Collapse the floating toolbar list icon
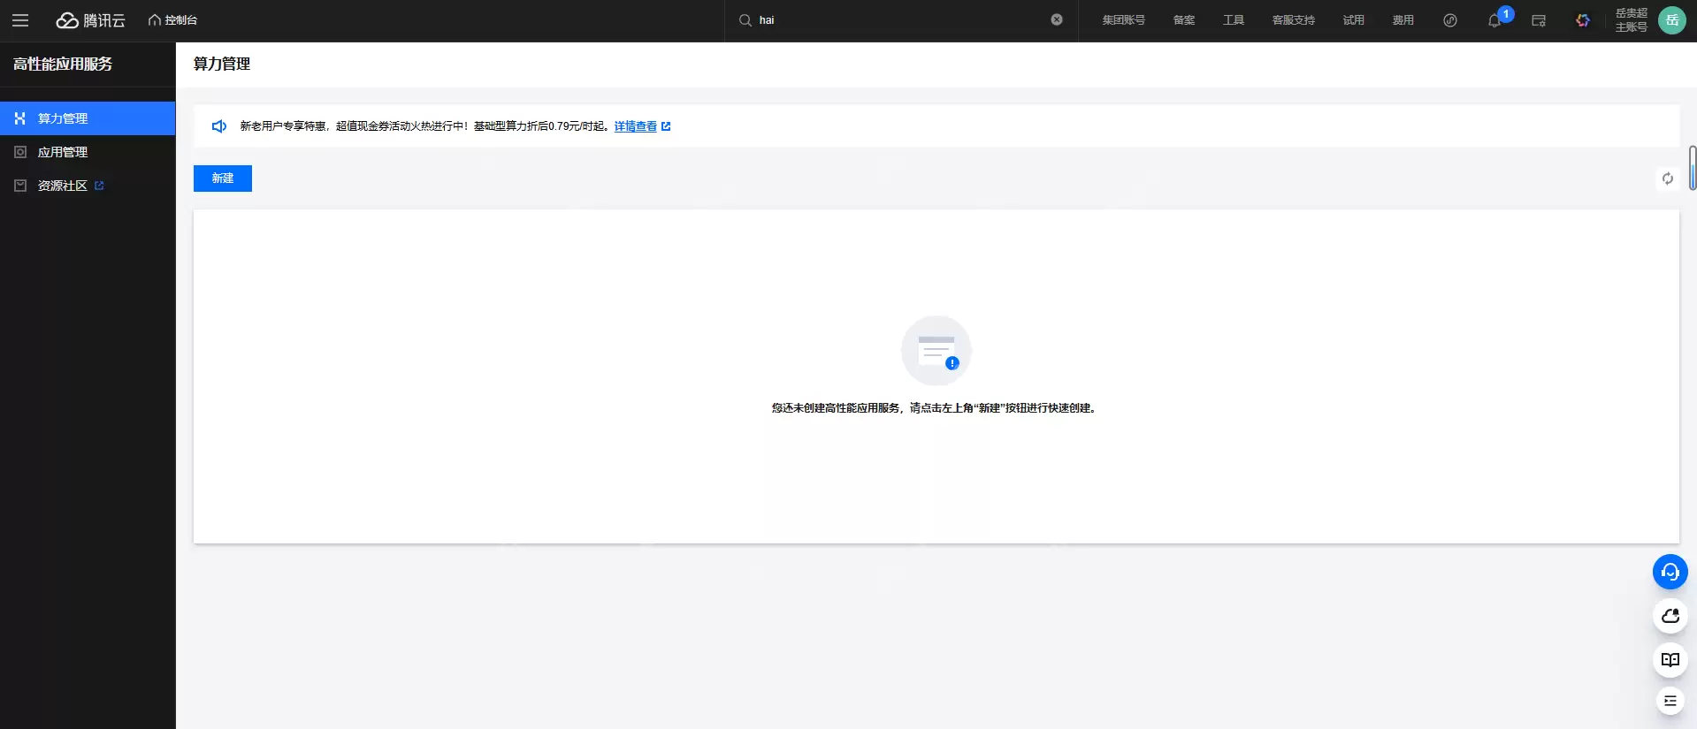The height and width of the screenshot is (729, 1697). pos(1670,701)
